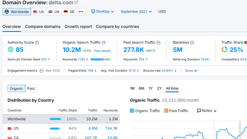This screenshot has height=139, width=247.
Task: Click Engagement metrics info icon
Action: click(41, 71)
